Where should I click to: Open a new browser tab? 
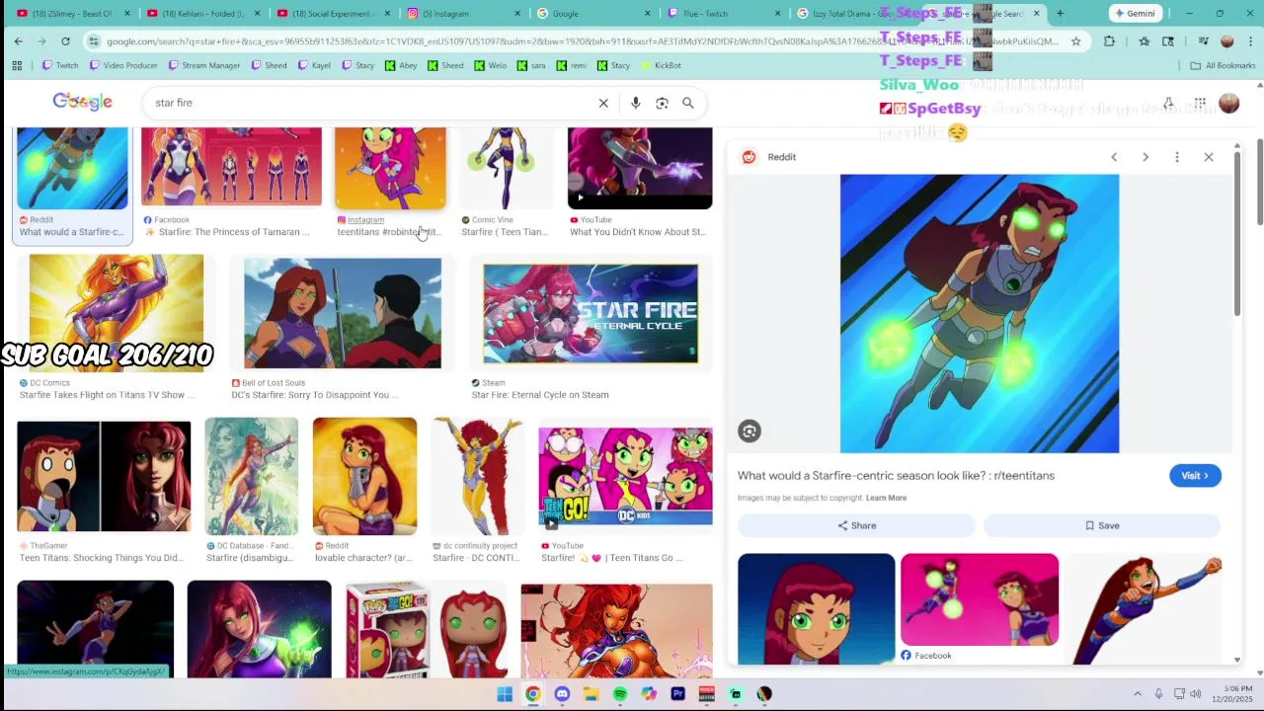point(1060,14)
